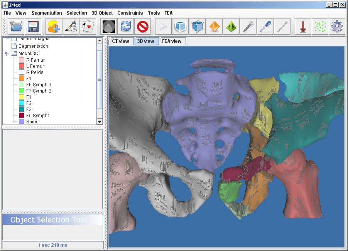This screenshot has height=251, width=348.
Task: Open the File menu
Action: pos(7,13)
